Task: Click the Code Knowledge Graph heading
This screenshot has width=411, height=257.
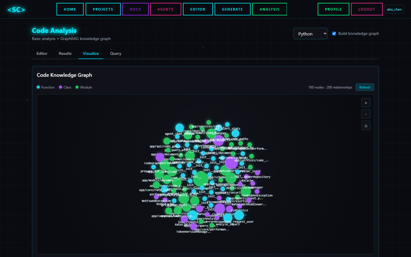Action: click(64, 75)
